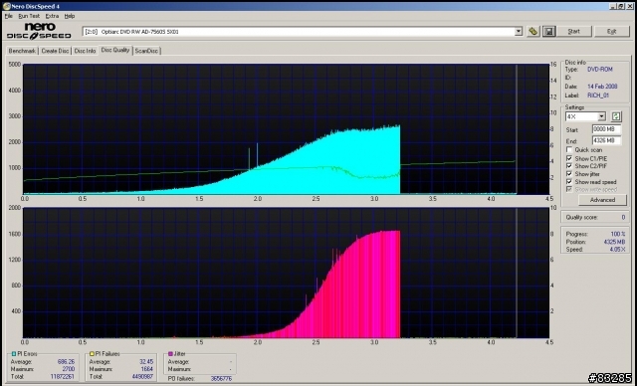Click the magenta Jitter legend square
Viewport: 637px width, 386px height.
point(170,354)
